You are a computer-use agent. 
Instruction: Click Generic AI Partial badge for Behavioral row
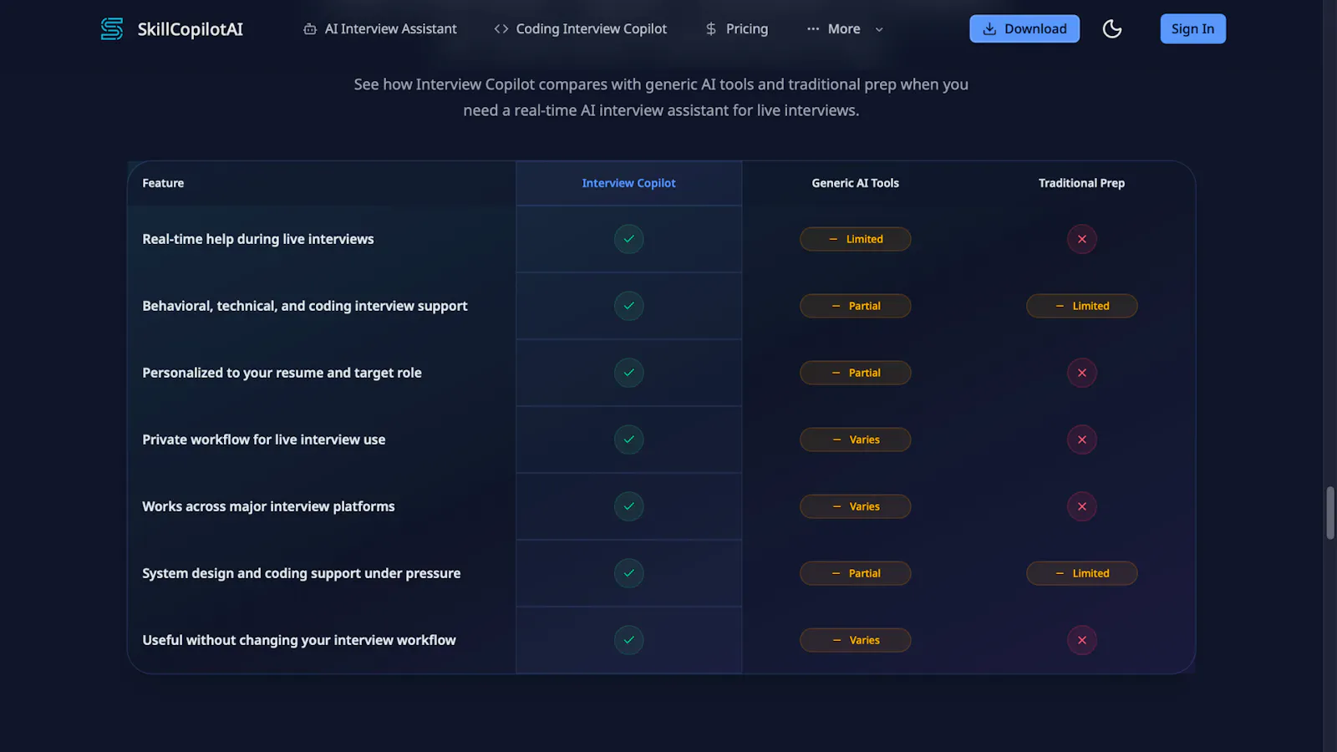tap(856, 306)
